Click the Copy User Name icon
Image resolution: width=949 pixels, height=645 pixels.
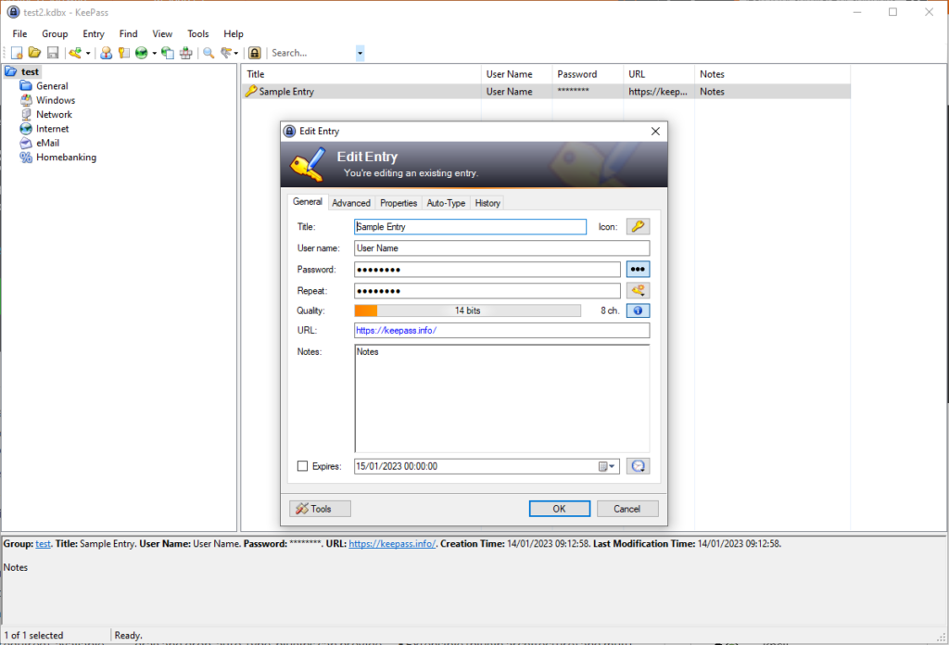[106, 53]
